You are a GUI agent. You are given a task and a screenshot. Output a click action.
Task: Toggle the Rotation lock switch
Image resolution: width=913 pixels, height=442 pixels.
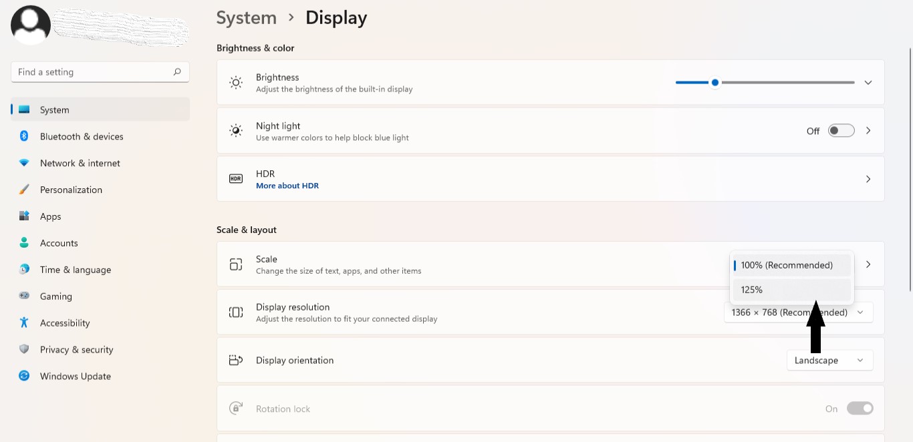[x=860, y=409]
